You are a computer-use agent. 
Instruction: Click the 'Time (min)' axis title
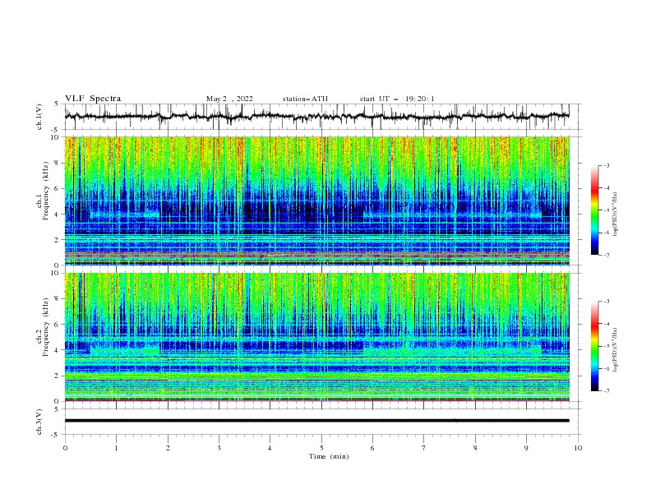click(329, 456)
